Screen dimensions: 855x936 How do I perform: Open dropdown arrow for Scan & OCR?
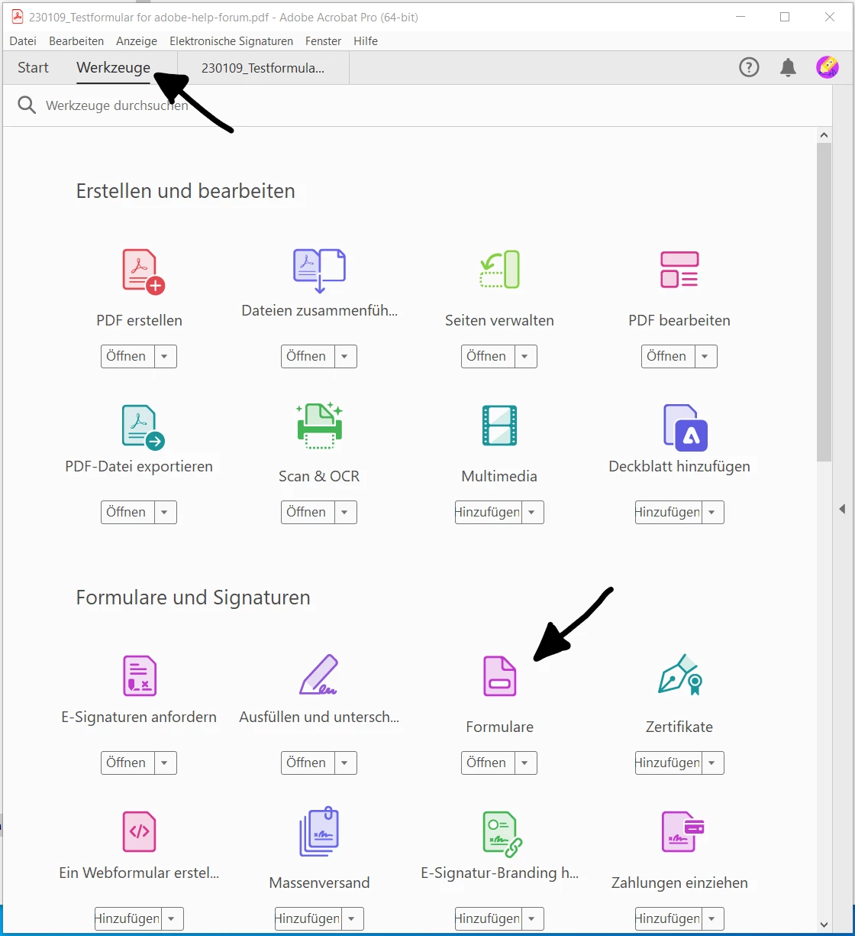point(346,512)
